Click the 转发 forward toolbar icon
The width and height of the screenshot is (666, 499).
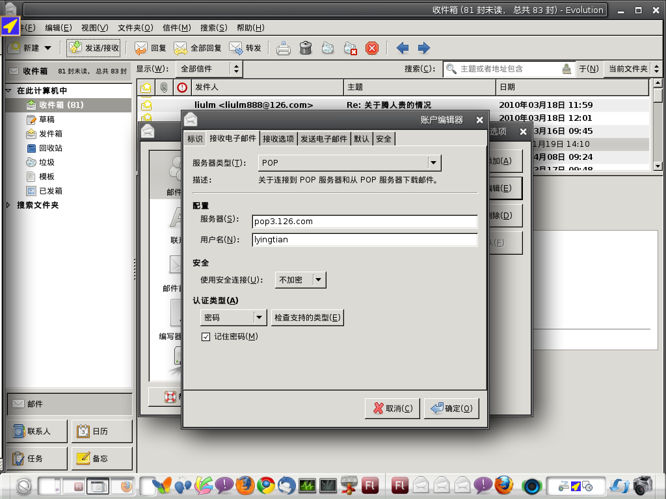[235, 48]
